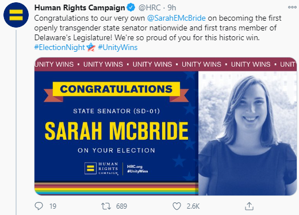Click the tweet body text to expand

point(158,28)
